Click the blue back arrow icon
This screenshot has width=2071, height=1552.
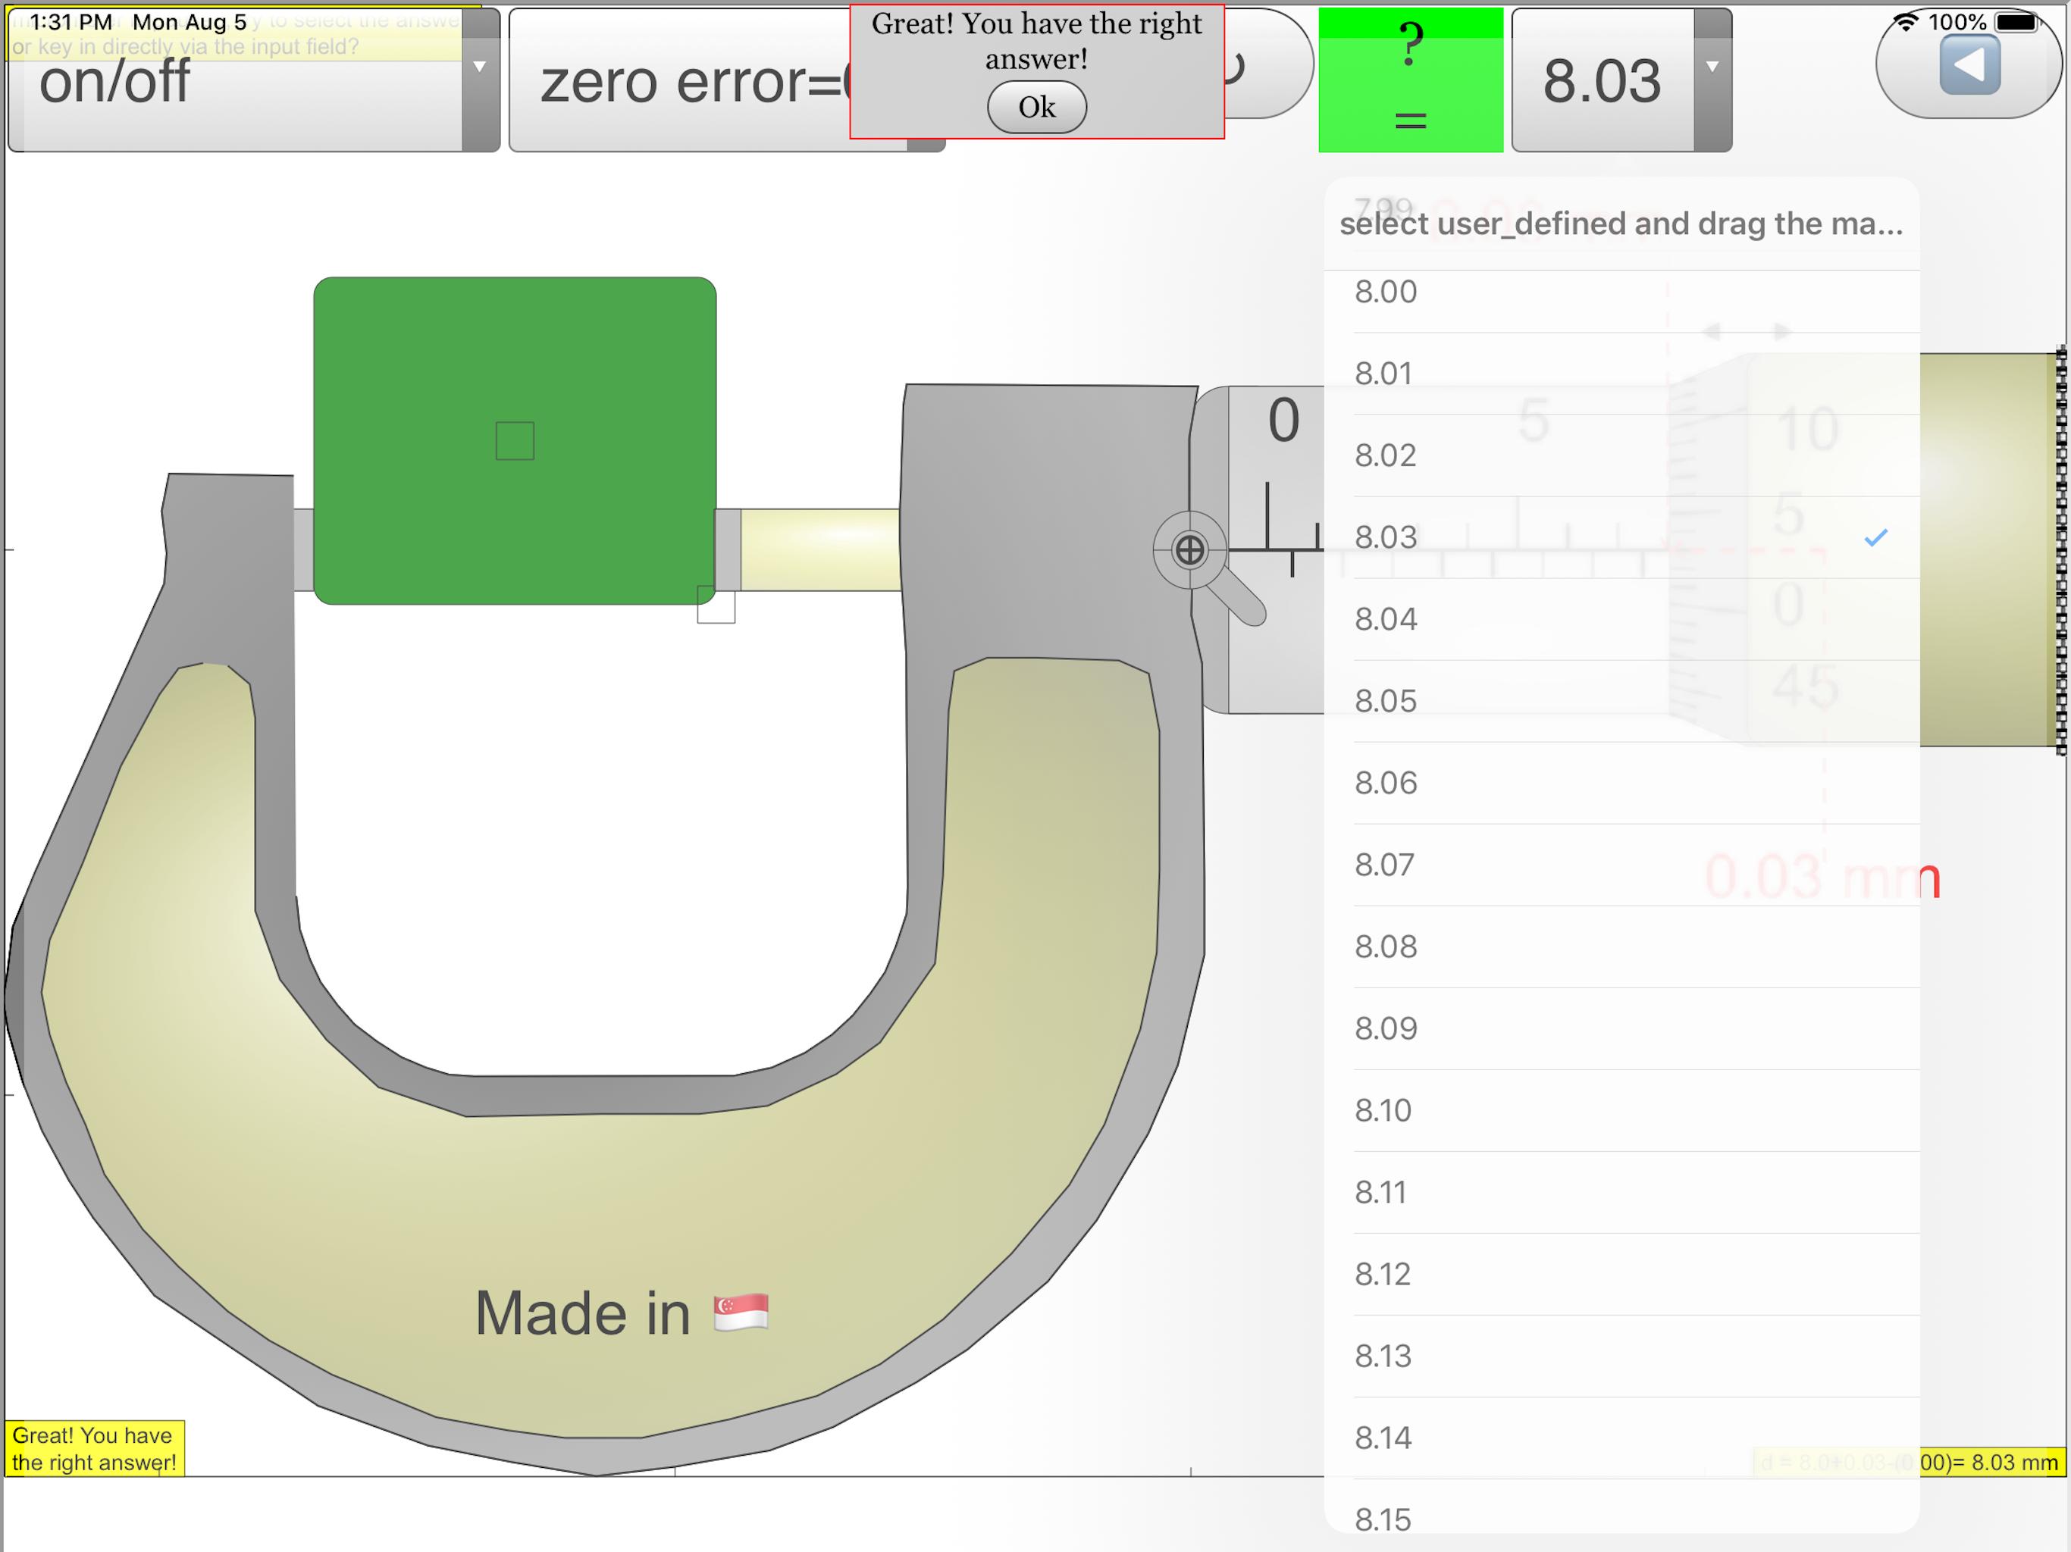pos(1970,65)
